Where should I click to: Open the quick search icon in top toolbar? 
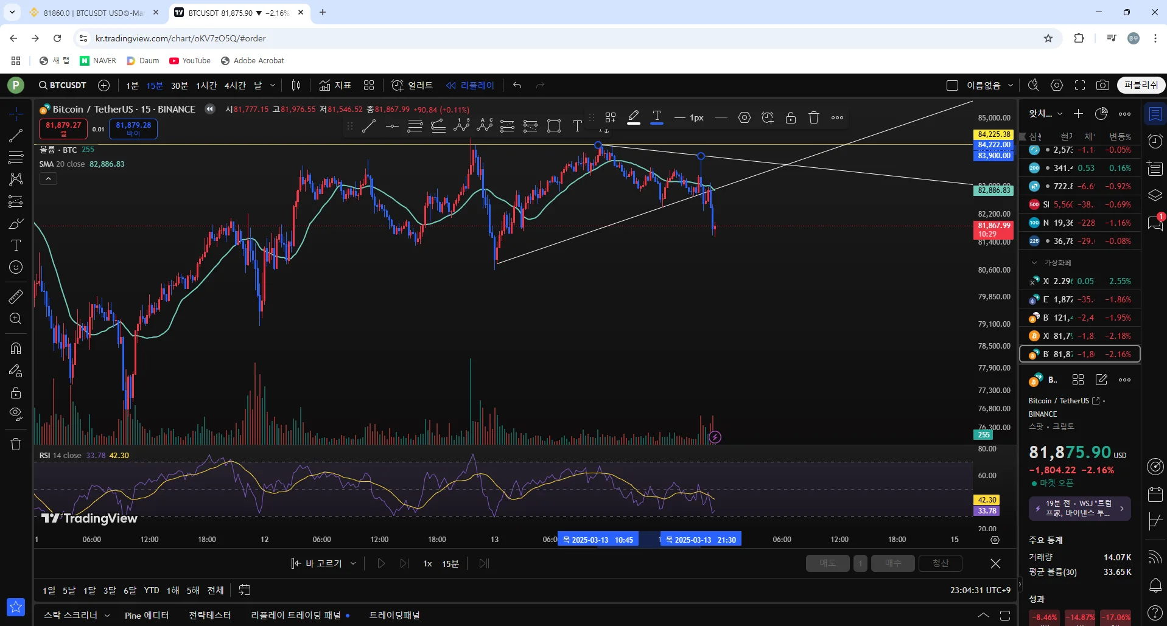1033,85
